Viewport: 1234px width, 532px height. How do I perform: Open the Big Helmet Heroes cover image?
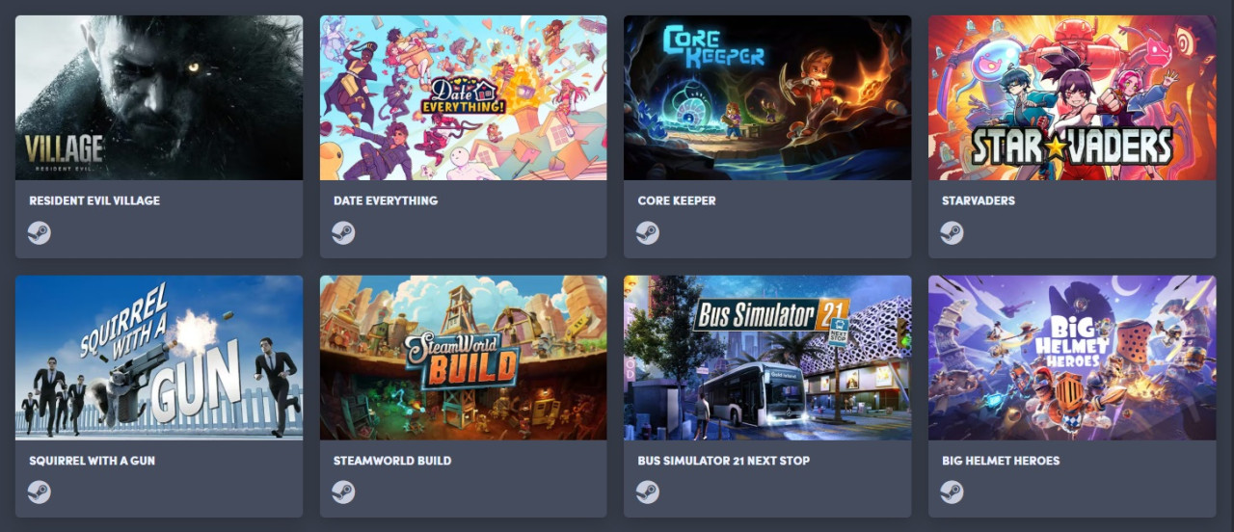click(x=1072, y=358)
